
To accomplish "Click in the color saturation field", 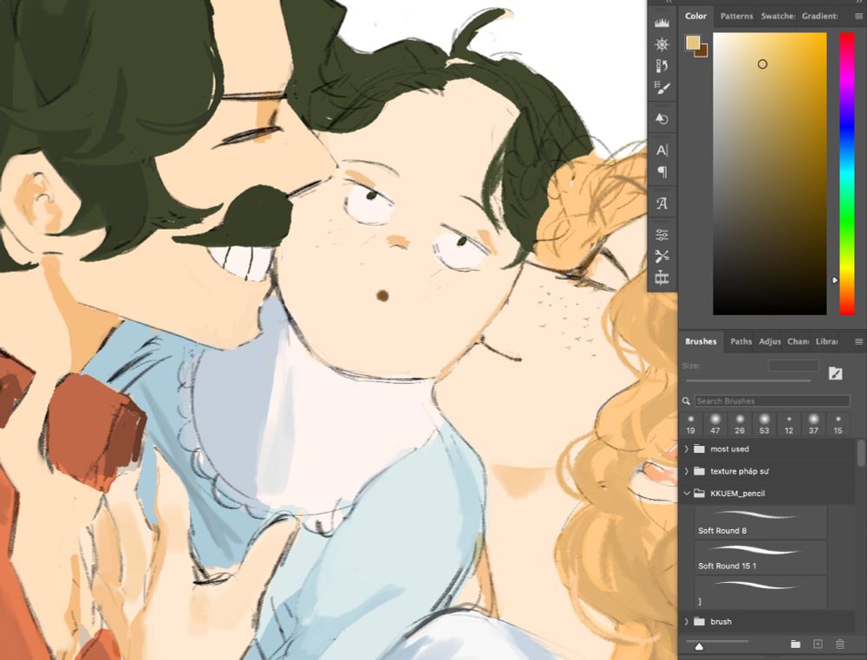I will click(770, 173).
